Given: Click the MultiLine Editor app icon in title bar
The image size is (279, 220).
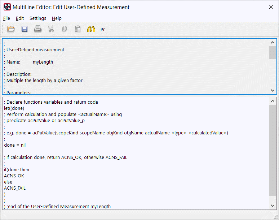Looking at the screenshot, I should point(7,7).
